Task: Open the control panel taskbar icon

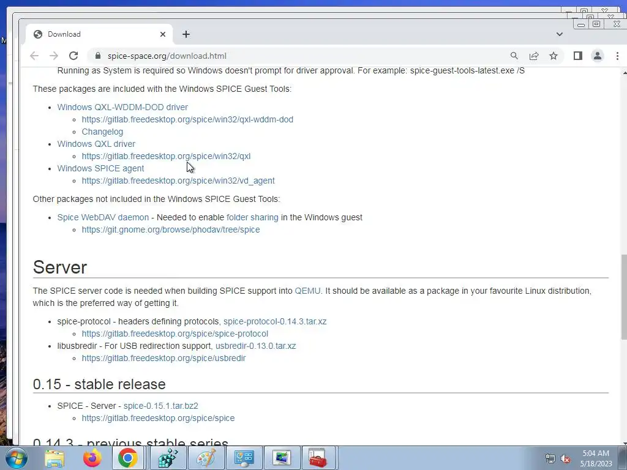Action: click(x=244, y=458)
